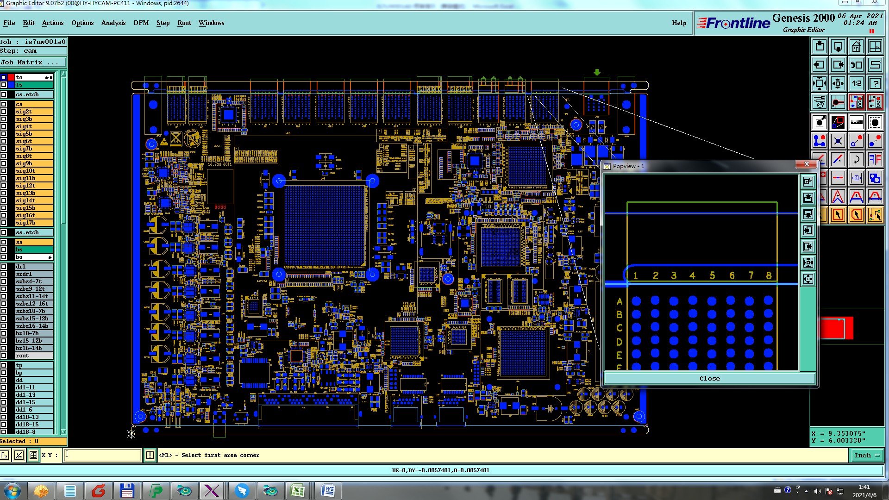Open the help question-mark tool icon
This screenshot has height=500, width=889.
tap(875, 83)
